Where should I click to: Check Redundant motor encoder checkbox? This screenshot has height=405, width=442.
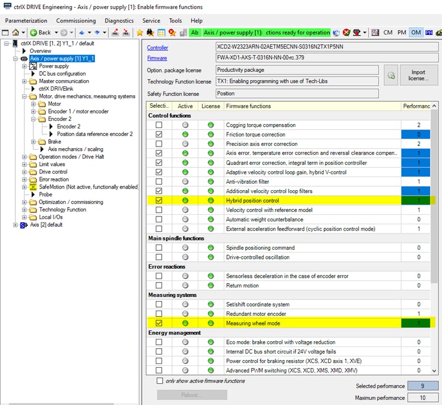click(x=159, y=314)
